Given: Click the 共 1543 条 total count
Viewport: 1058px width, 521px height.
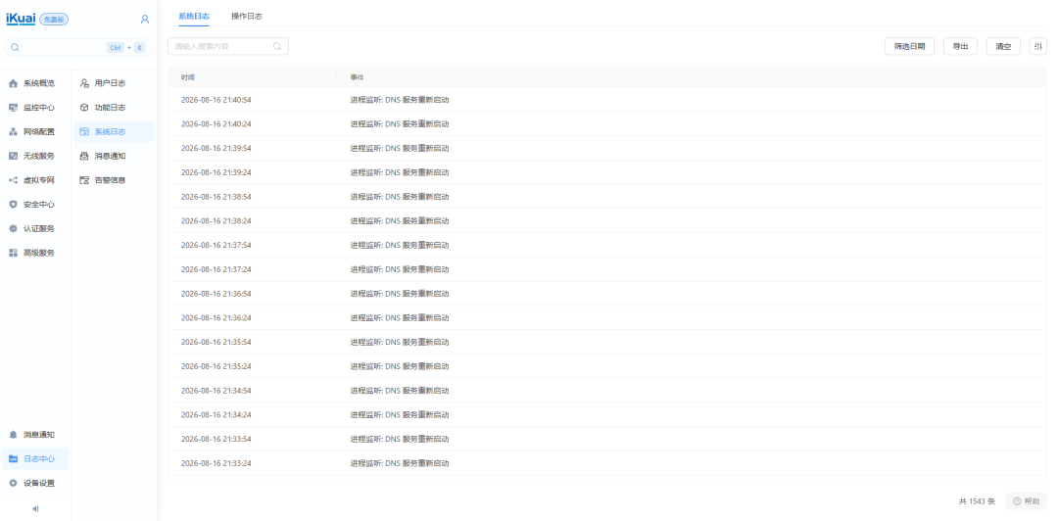Looking at the screenshot, I should pos(977,501).
